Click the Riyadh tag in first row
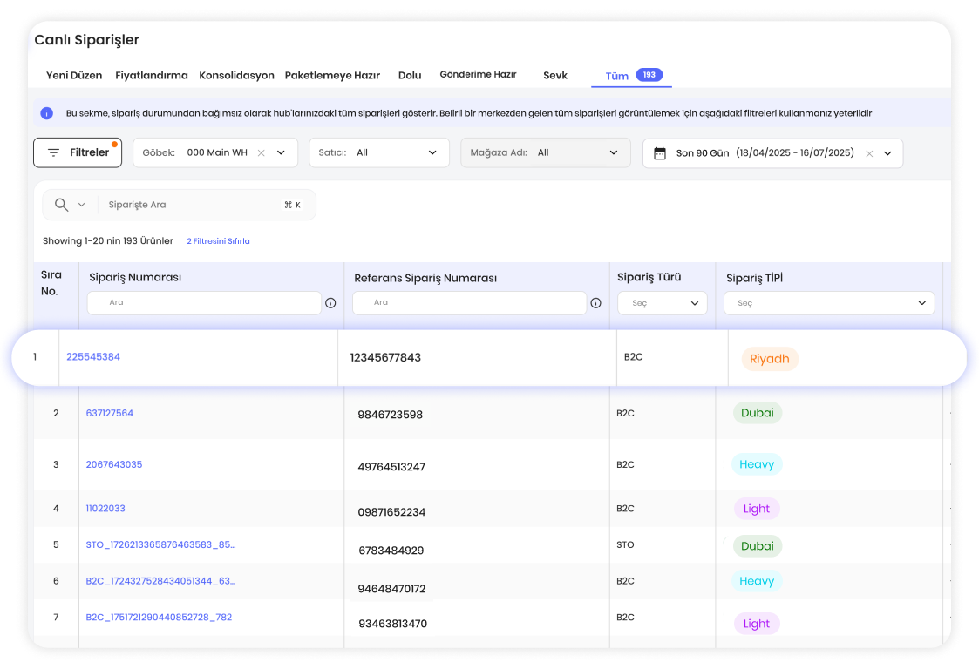This screenshot has width=979, height=669. [x=769, y=359]
